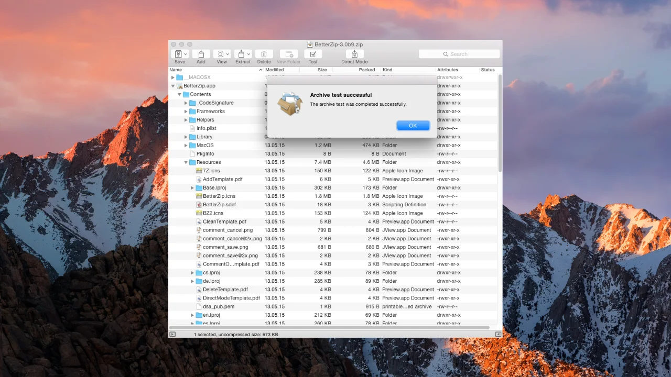
Task: Select the Info.plist file icon
Action: pyautogui.click(x=192, y=128)
